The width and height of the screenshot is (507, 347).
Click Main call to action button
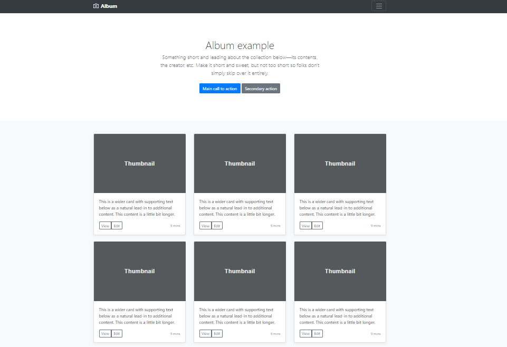pyautogui.click(x=219, y=88)
